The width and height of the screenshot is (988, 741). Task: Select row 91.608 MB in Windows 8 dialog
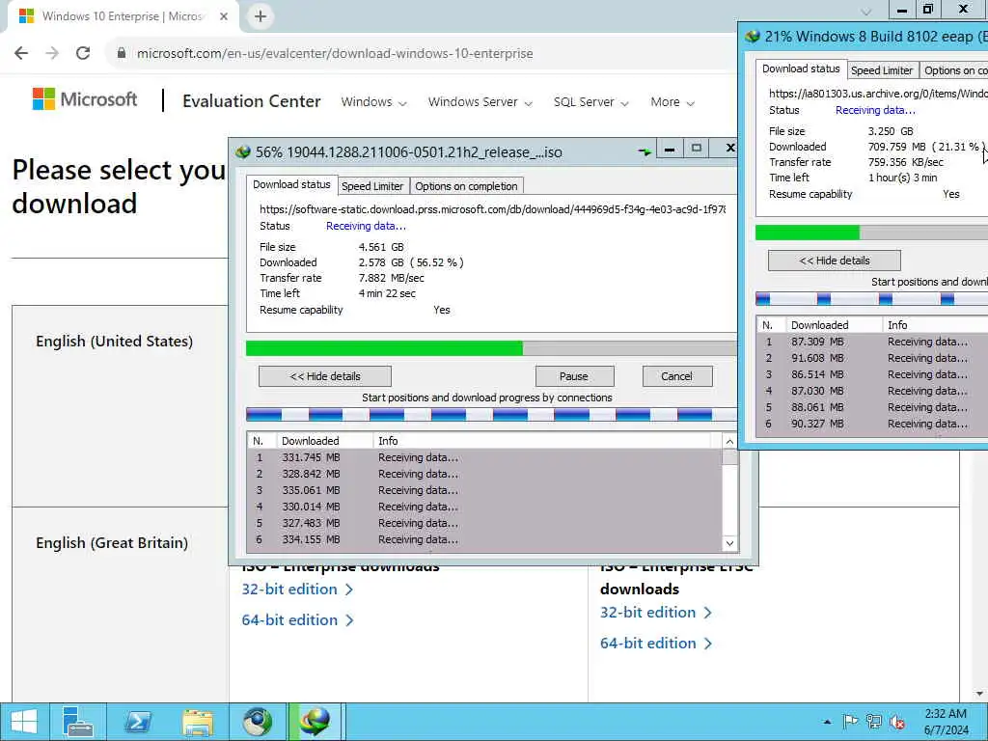(872, 358)
